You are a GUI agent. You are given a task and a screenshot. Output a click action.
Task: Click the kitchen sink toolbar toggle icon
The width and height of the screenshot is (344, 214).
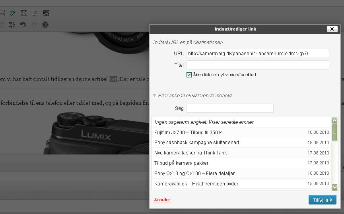(35, 13)
